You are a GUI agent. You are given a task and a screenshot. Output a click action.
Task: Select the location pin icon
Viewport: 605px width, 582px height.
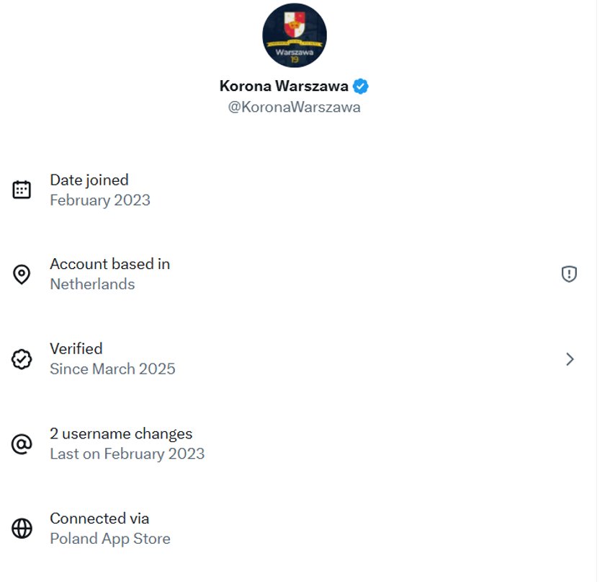22,274
